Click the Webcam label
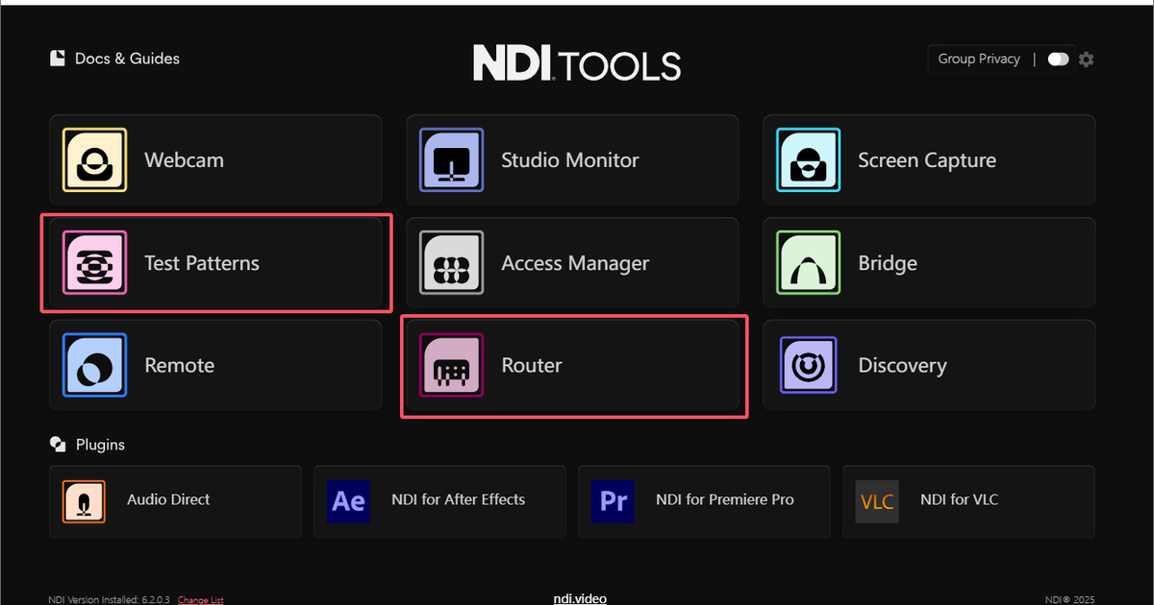This screenshot has width=1154, height=605. tap(185, 160)
